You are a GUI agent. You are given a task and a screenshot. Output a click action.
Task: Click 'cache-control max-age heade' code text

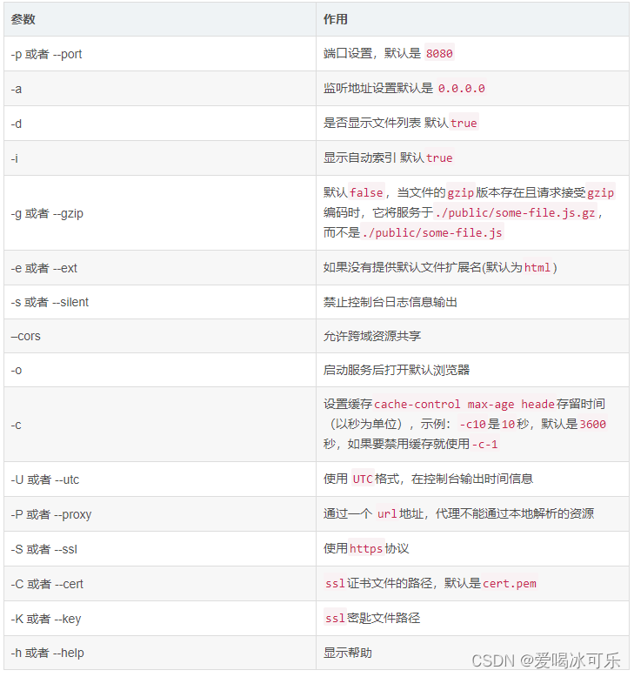464,404
